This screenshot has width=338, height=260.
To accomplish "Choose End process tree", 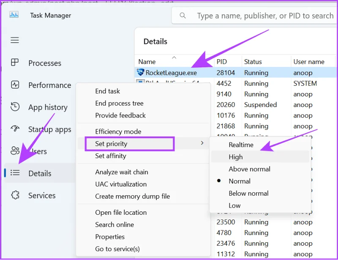I will [x=119, y=103].
